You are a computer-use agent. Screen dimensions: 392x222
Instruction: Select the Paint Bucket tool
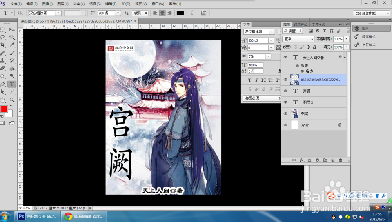tap(12, 68)
